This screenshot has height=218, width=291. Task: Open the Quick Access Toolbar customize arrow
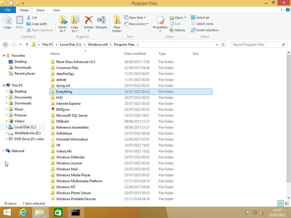(23, 3)
